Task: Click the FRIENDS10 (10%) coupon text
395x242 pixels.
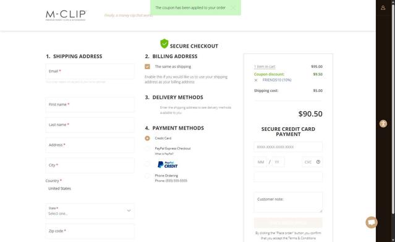Action: (x=277, y=80)
